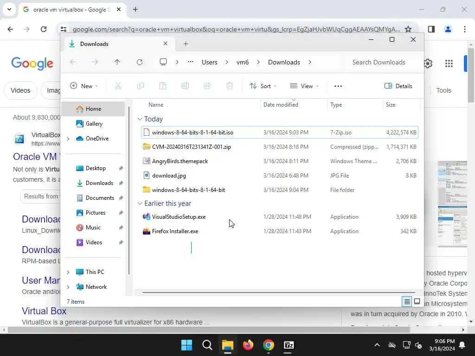475x356 pixels.
Task: Expand This PC in navigation pane
Action: coord(68,272)
